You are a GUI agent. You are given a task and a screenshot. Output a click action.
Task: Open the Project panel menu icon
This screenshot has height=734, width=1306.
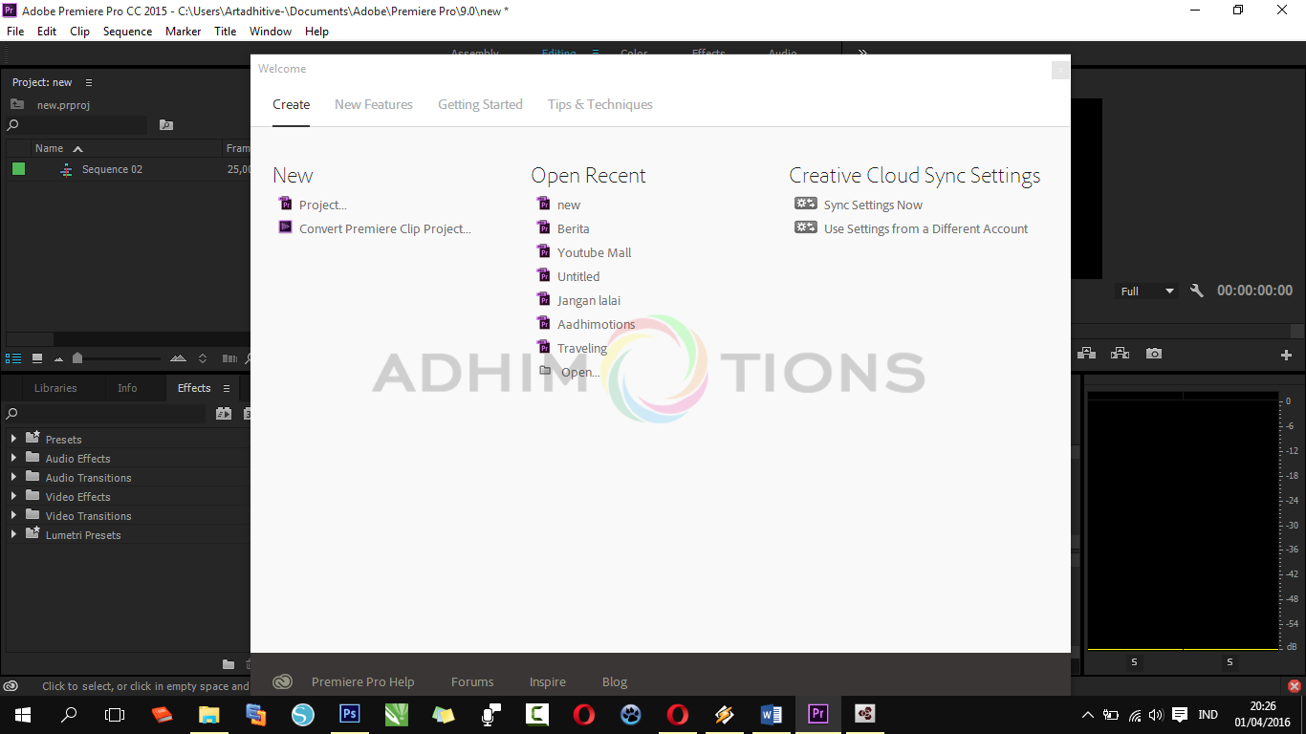(x=89, y=82)
